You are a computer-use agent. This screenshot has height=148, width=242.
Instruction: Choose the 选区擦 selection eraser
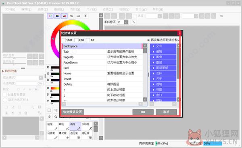tap(87, 135)
